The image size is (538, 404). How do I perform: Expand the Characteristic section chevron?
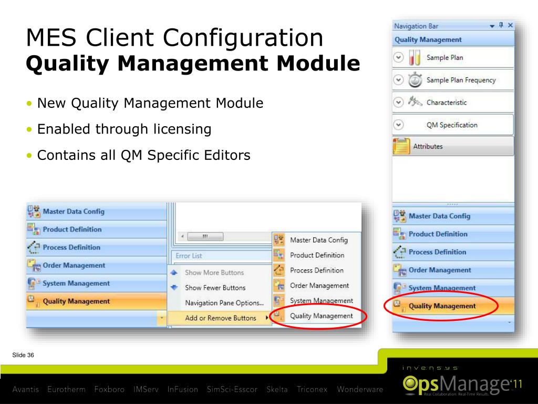pyautogui.click(x=398, y=102)
